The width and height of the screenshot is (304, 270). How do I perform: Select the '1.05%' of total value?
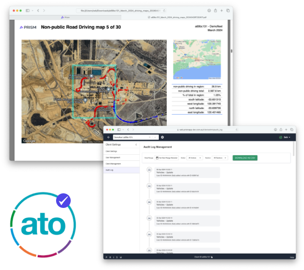click(x=217, y=95)
